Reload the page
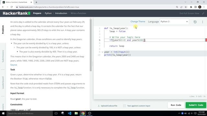The width and height of the screenshot is (207, 116). tap(12, 7)
